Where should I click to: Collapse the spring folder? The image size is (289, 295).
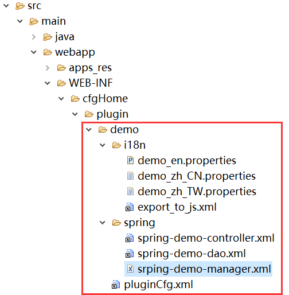point(103,223)
